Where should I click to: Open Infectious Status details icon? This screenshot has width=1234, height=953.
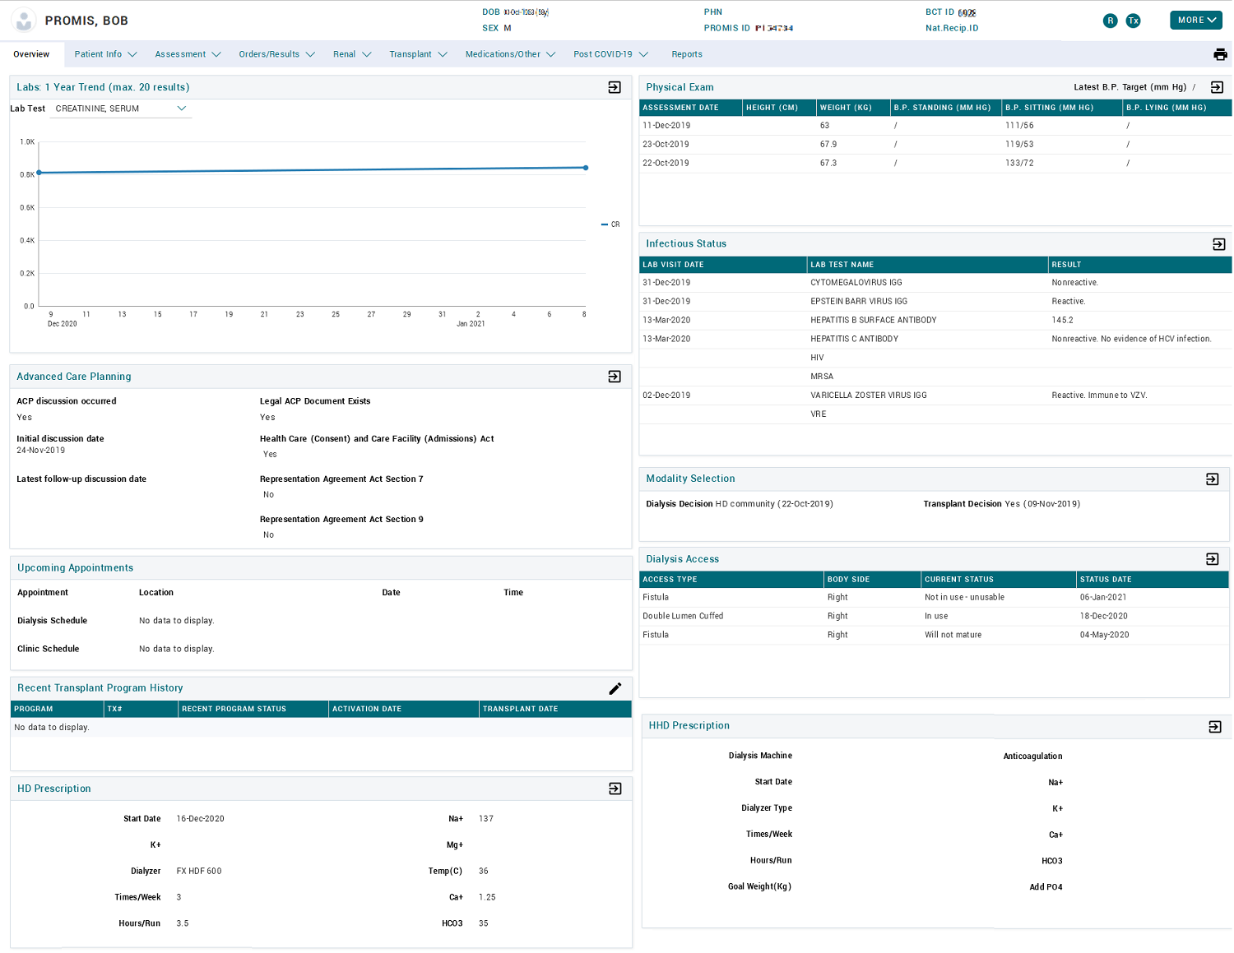coord(1218,244)
